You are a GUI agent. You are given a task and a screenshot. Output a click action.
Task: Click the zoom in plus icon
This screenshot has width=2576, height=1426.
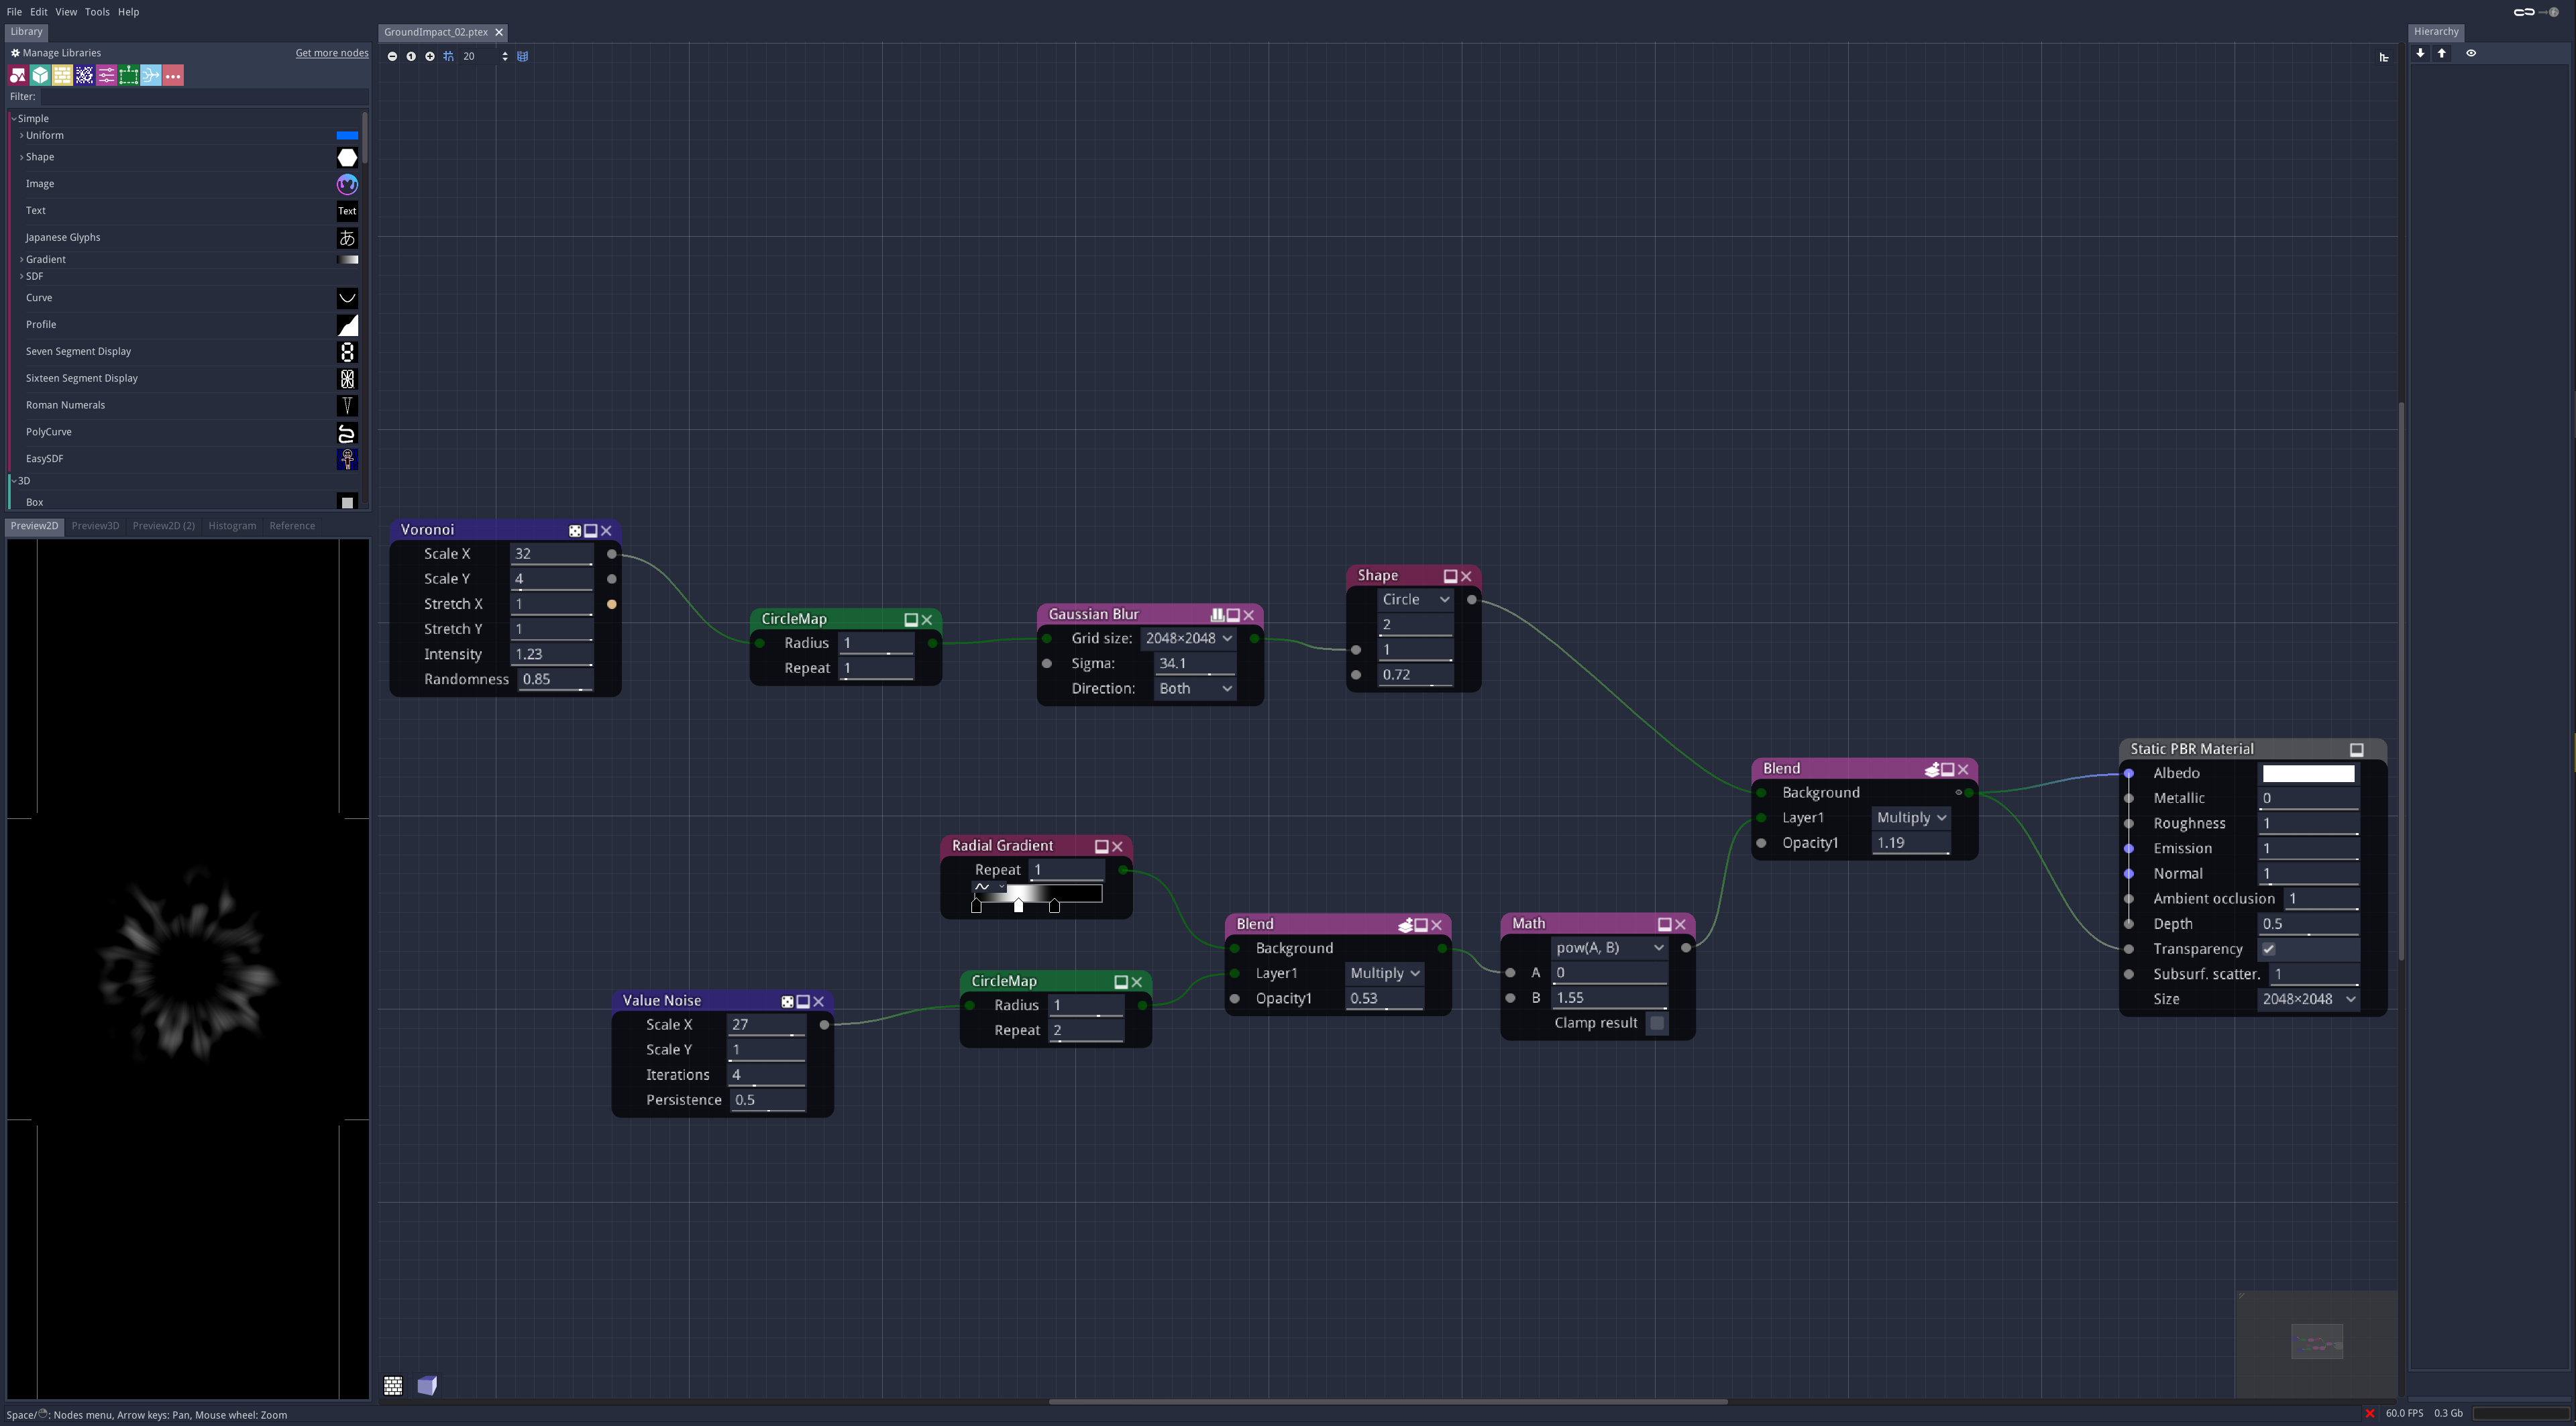tap(430, 57)
